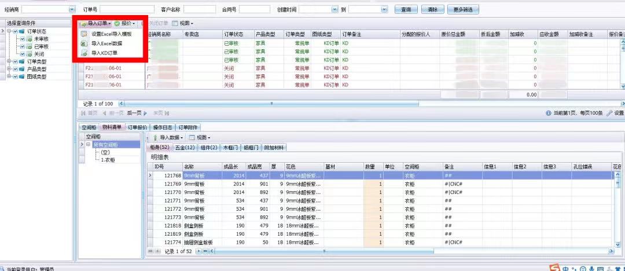The width and height of the screenshot is (625, 271).
Task: Click the 客户名称 input field
Action: pos(200,9)
